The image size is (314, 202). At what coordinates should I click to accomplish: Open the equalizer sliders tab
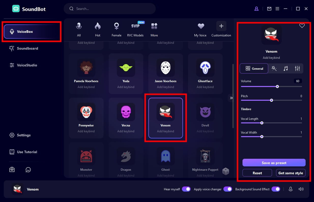click(x=297, y=68)
